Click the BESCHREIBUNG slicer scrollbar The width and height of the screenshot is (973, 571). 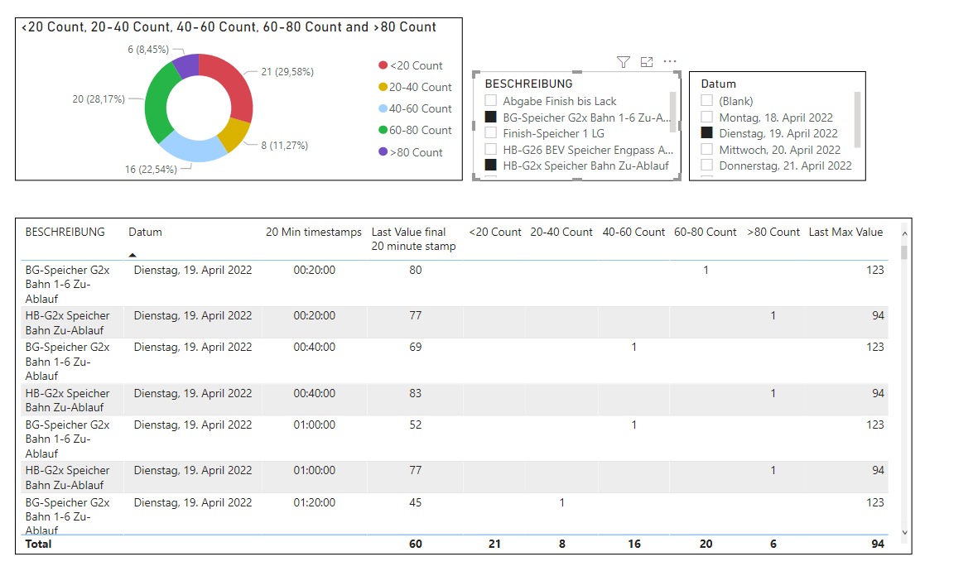click(672, 112)
